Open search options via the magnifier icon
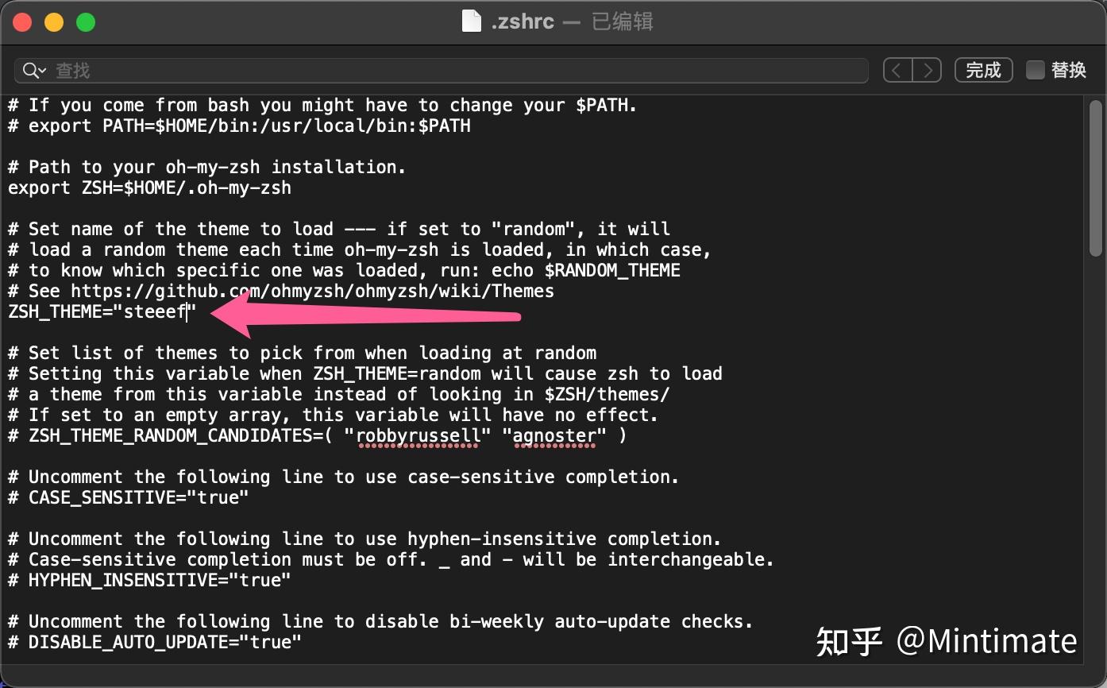1107x688 pixels. (x=33, y=70)
